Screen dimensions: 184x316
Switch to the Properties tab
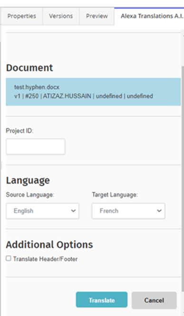point(21,16)
